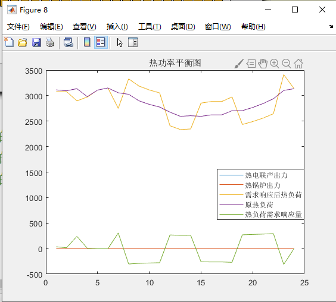Open a file with the folder icon

click(23, 42)
